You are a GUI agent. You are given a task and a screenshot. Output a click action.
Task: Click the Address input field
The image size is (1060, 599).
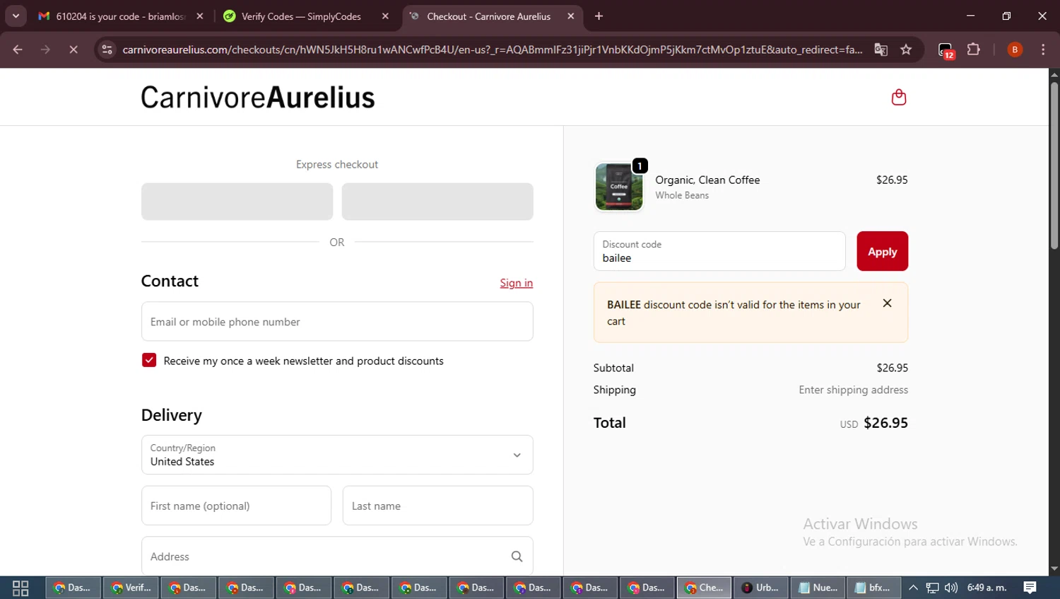[x=337, y=556]
